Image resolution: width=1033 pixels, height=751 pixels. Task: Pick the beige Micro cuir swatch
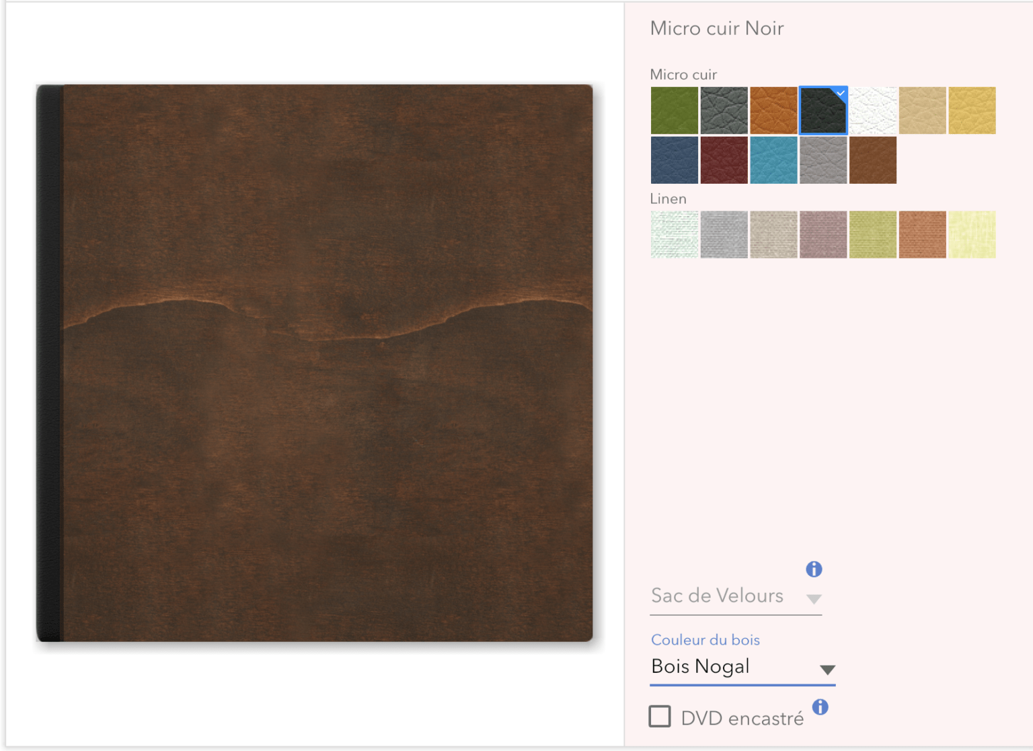(x=923, y=110)
